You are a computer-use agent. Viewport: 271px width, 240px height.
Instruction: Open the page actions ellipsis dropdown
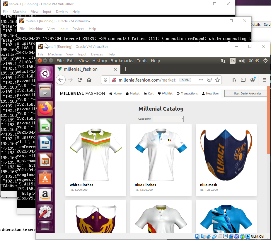(200, 80)
